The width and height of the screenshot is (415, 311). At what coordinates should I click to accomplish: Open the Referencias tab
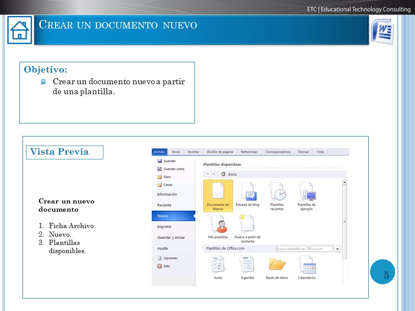point(249,152)
